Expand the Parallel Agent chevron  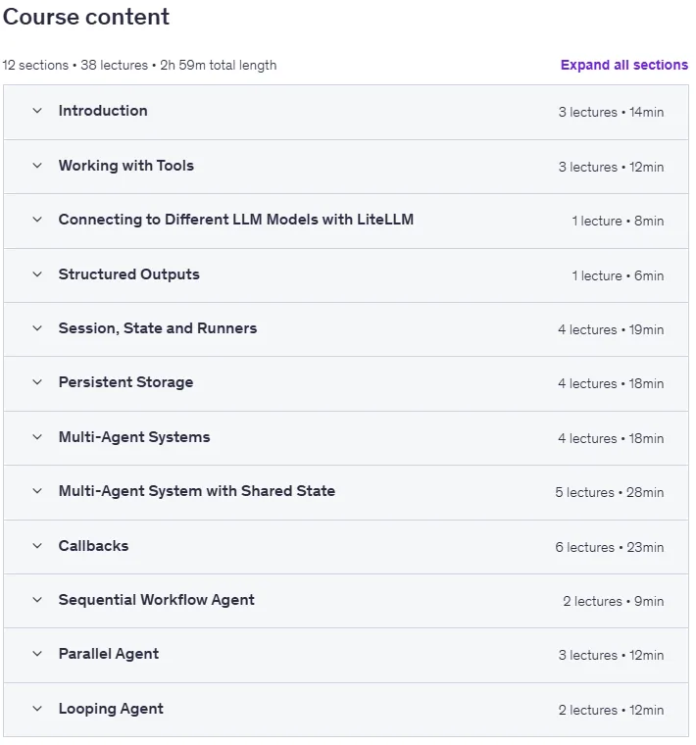click(x=37, y=654)
